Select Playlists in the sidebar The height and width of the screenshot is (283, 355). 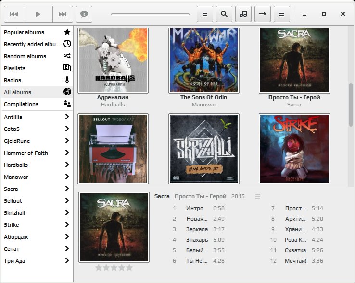pyautogui.click(x=37, y=68)
